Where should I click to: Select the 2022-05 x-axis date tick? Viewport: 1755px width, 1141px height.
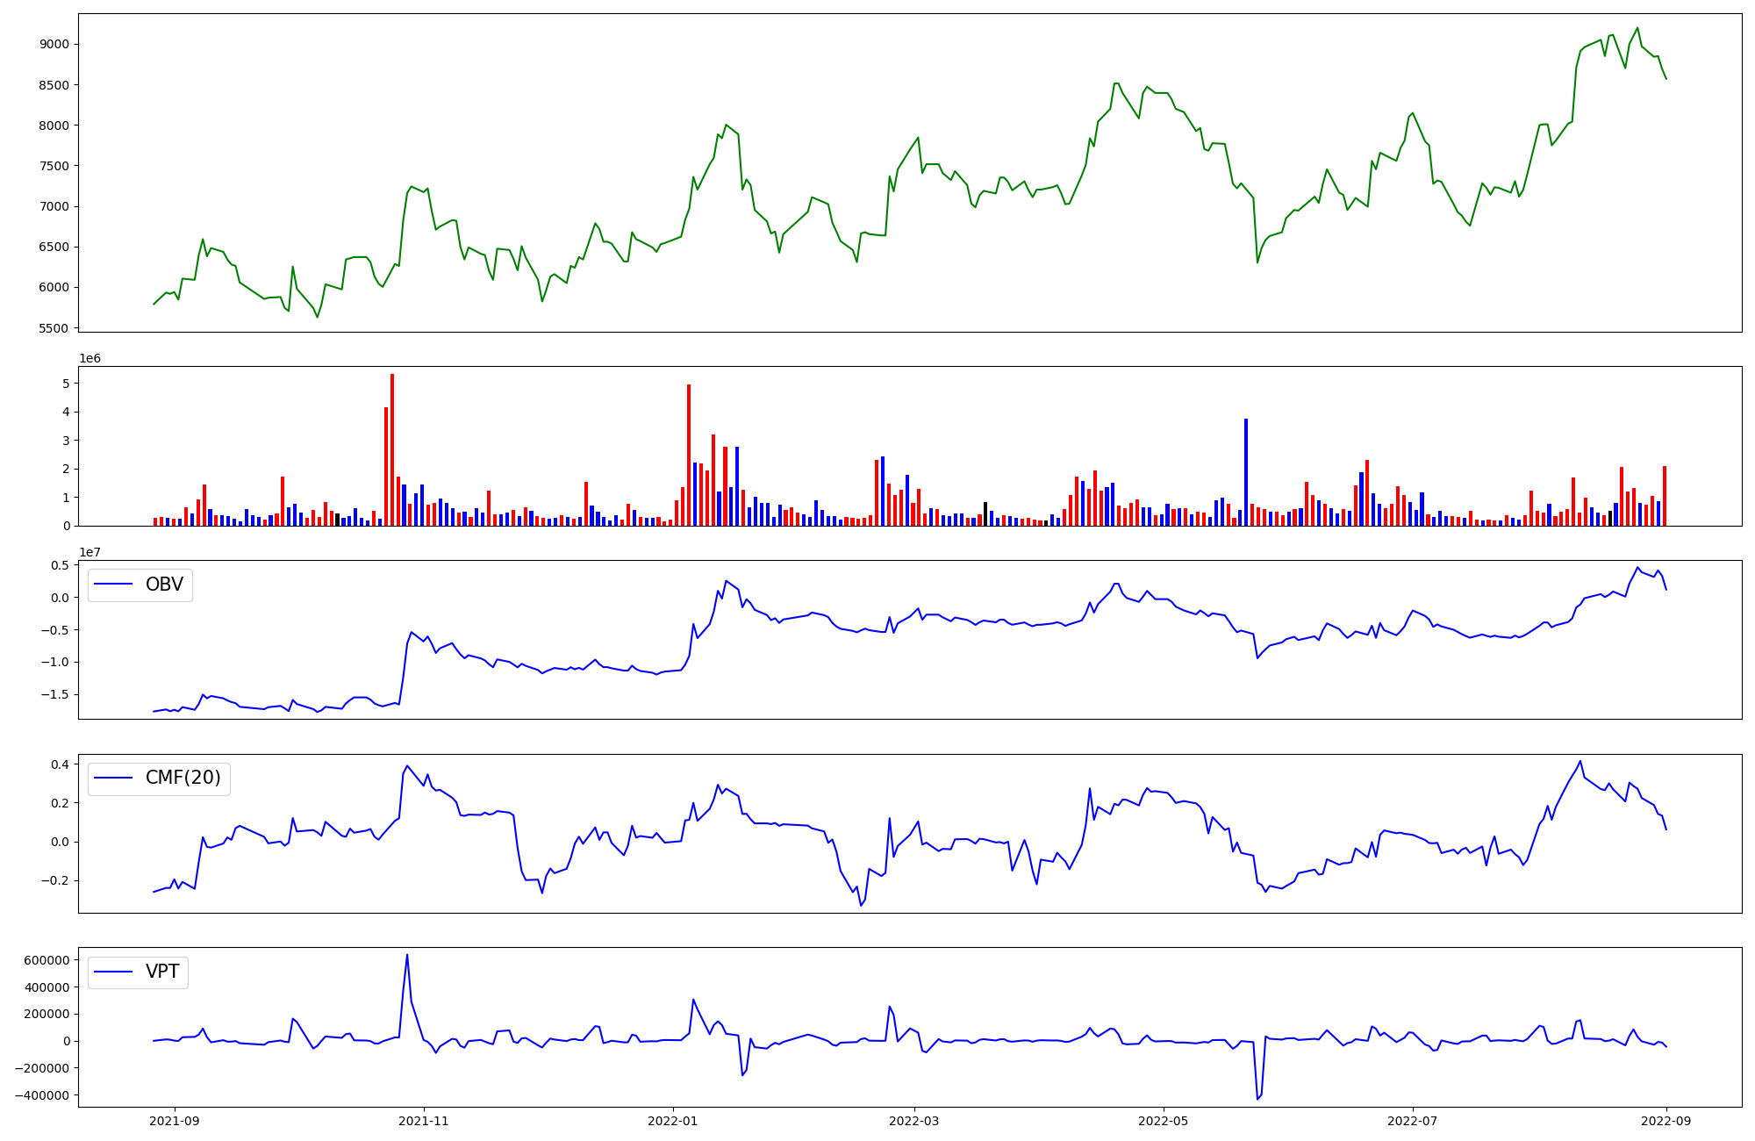click(1164, 1121)
